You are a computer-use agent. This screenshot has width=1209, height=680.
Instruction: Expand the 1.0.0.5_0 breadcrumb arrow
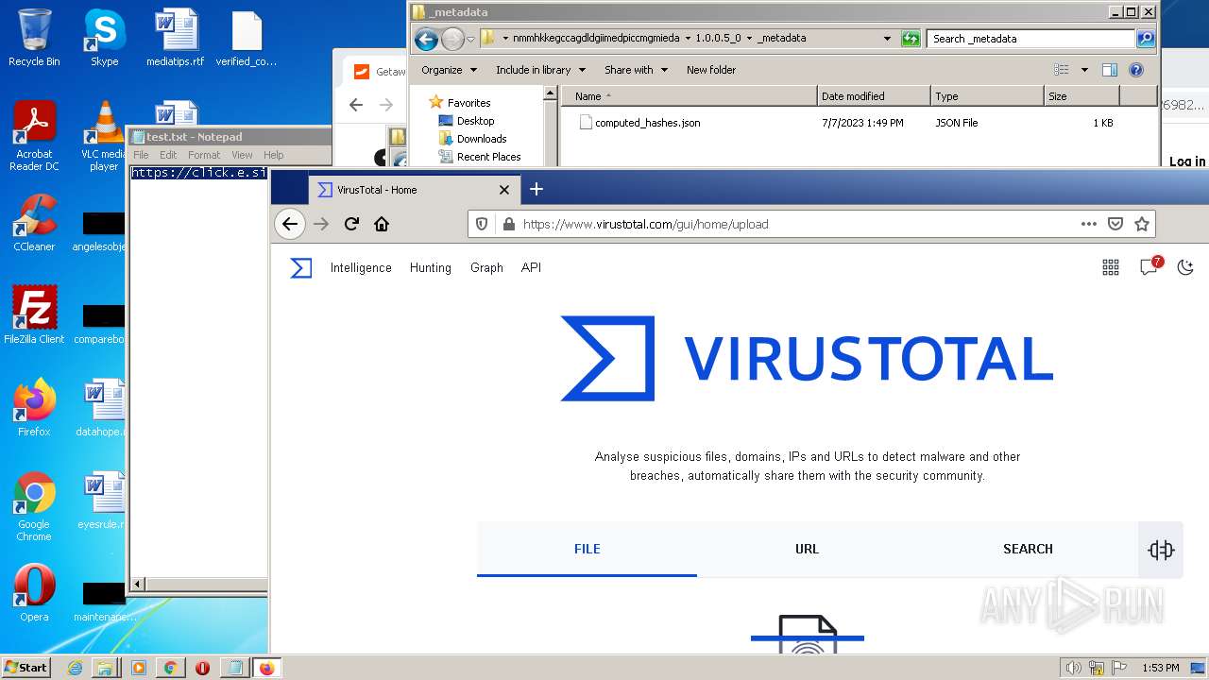[x=749, y=39]
